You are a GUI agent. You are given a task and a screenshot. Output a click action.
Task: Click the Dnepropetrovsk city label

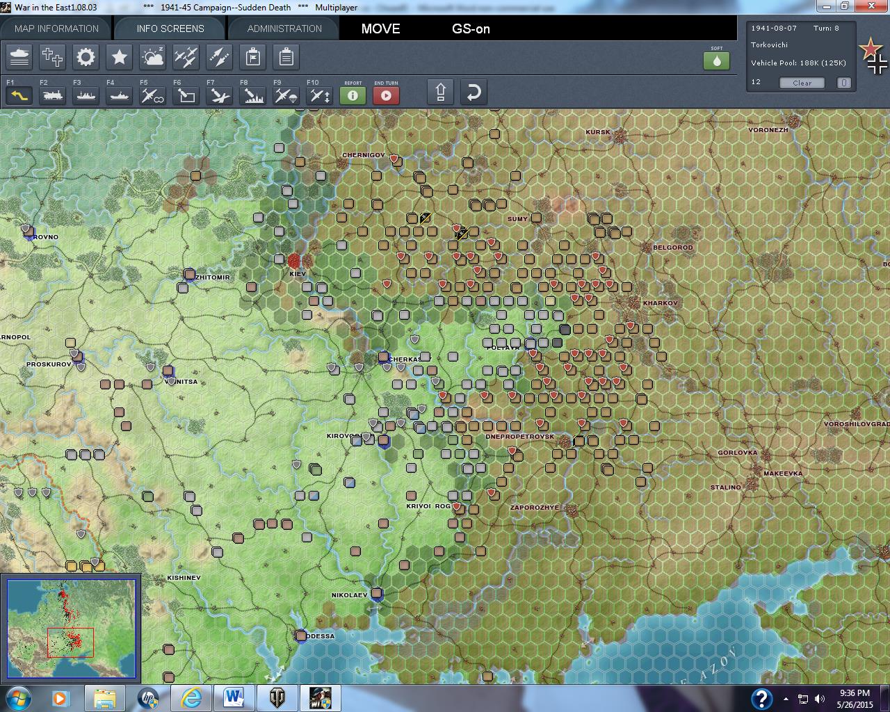(519, 437)
